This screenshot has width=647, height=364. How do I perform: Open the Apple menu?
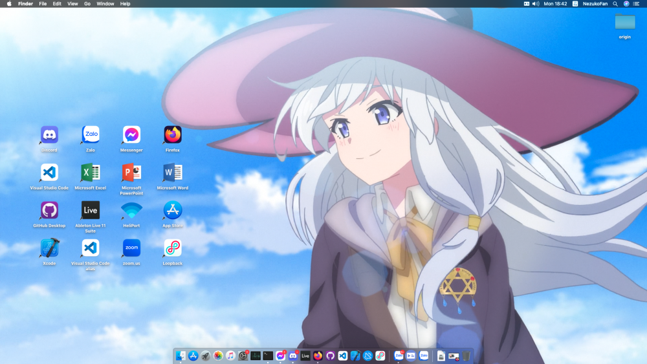pos(9,4)
